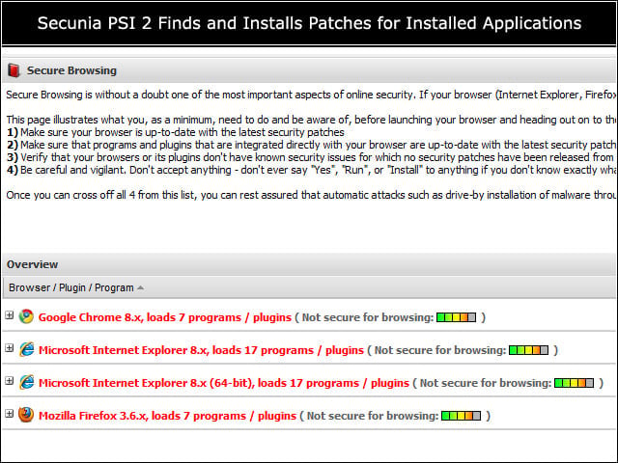
Task: Click step 2) programs and plugins text
Action: (311, 145)
